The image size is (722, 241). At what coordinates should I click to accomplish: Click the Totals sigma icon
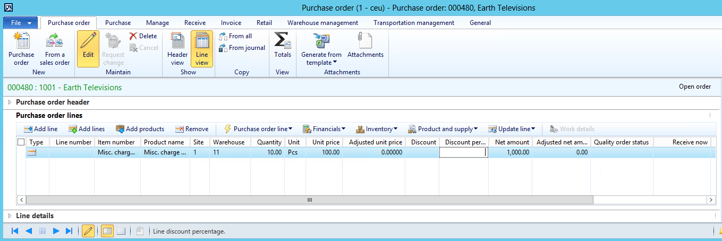282,41
